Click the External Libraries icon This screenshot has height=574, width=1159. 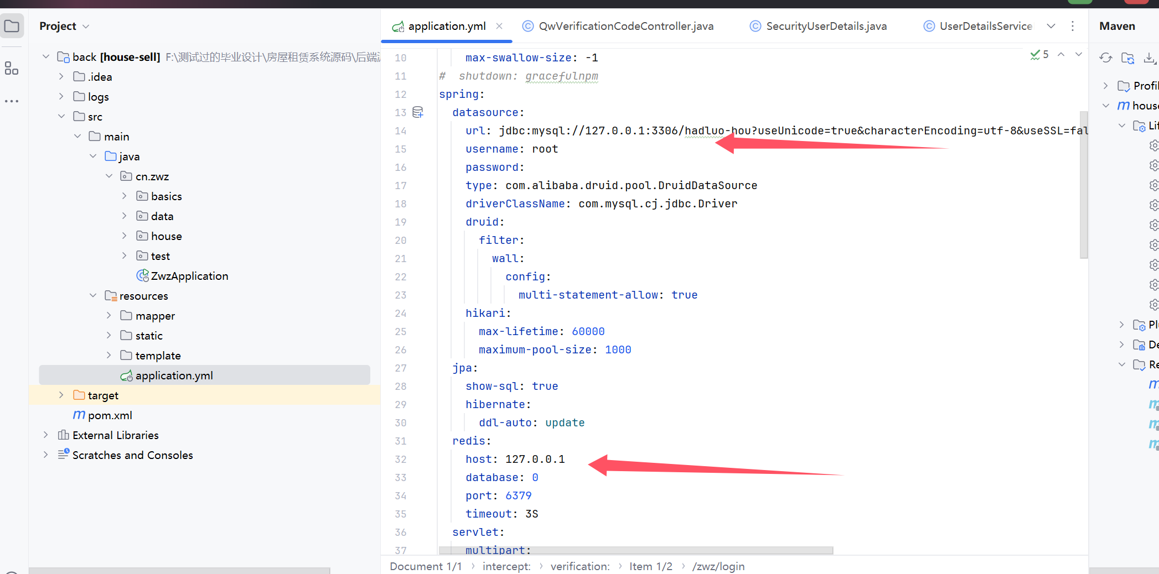[64, 435]
